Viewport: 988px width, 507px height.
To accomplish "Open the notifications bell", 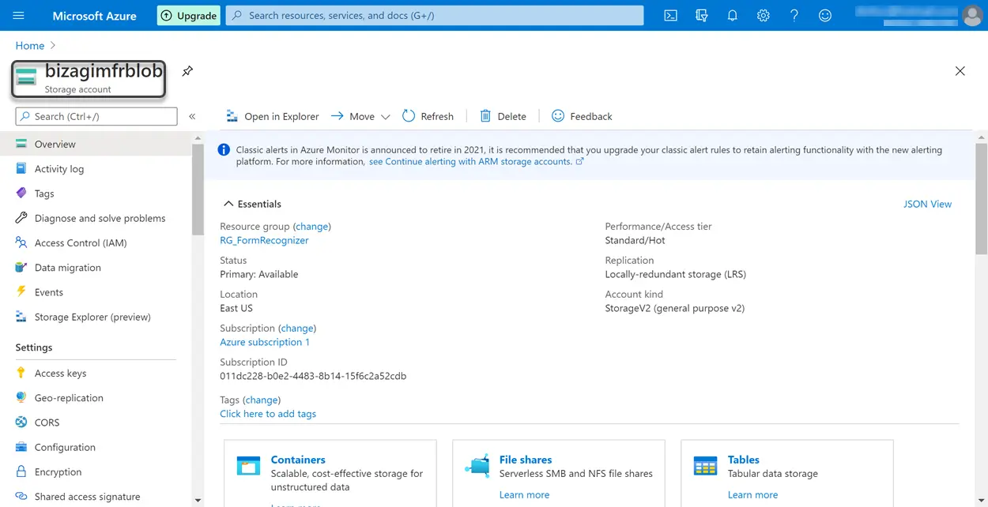I will pyautogui.click(x=732, y=15).
